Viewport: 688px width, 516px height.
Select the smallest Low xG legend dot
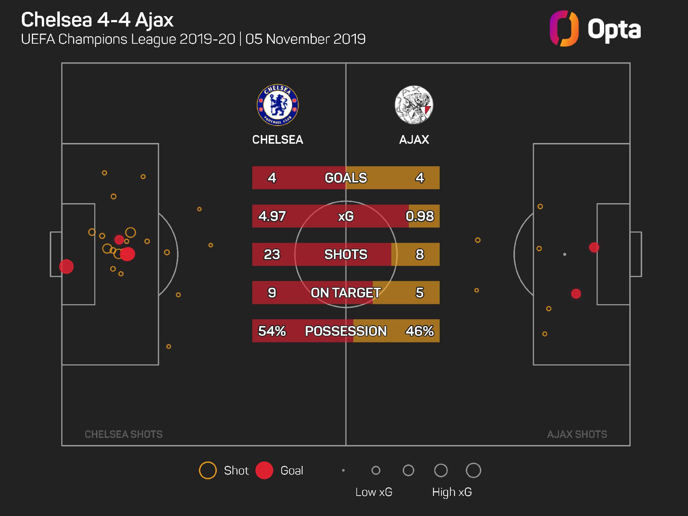tap(343, 470)
